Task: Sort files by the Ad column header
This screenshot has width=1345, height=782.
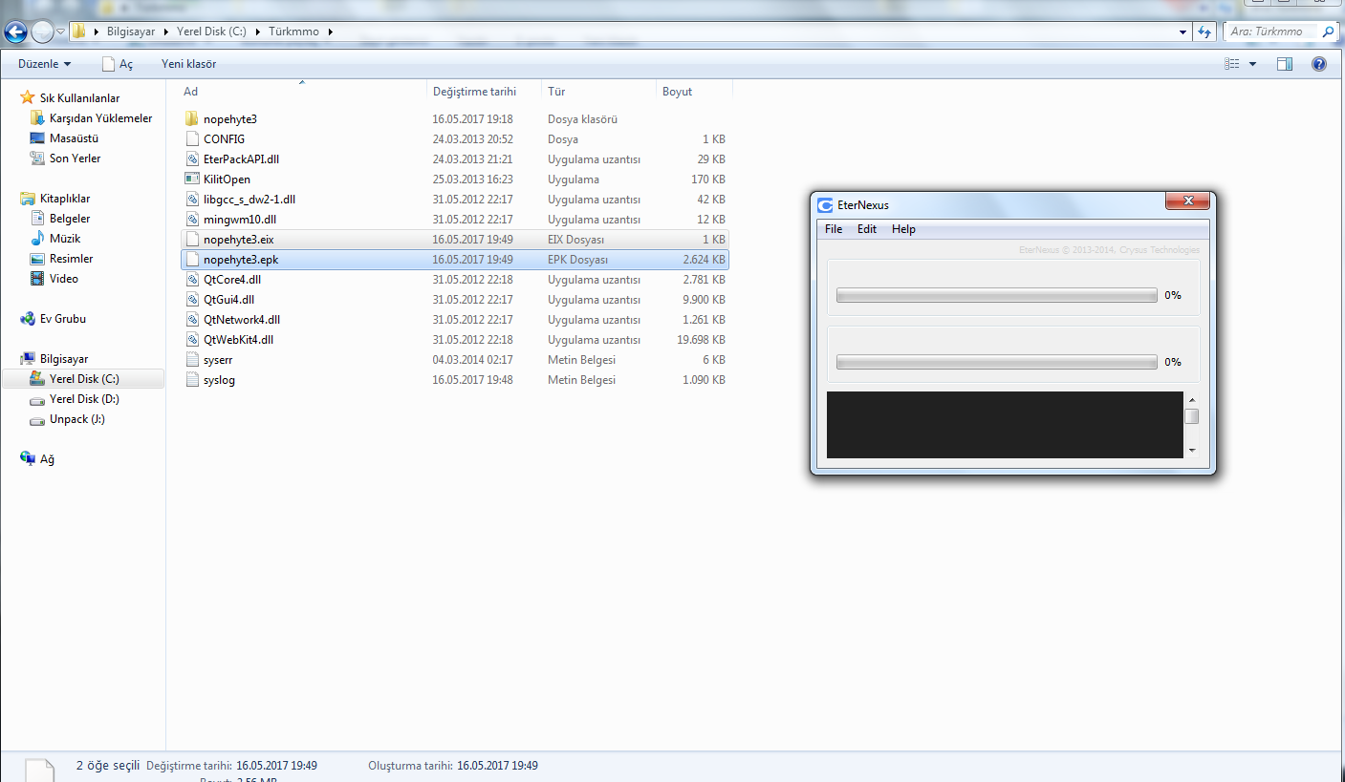Action: click(x=303, y=92)
